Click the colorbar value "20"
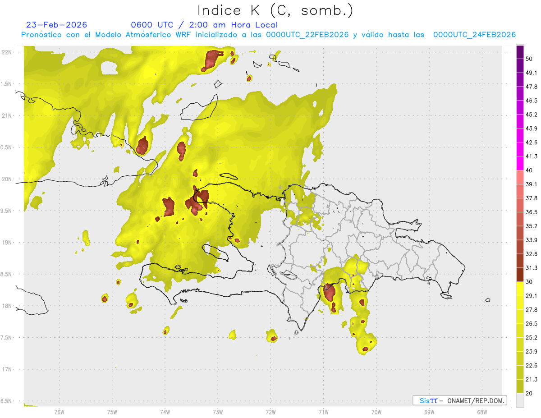This screenshot has width=541, height=418. (530, 393)
